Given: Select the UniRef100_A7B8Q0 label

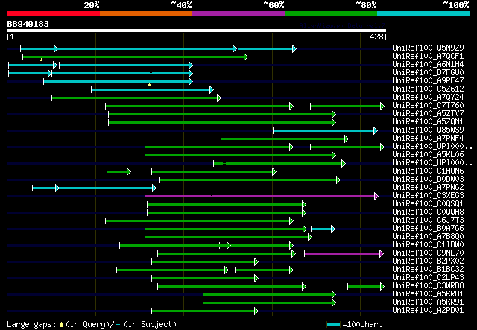Looking at the screenshot, I should (428, 237).
